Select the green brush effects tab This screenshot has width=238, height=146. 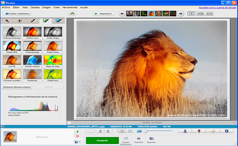(x=45, y=21)
